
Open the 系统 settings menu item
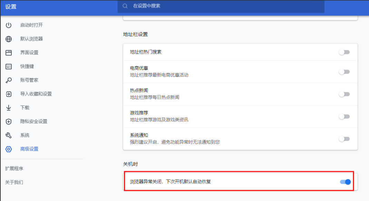coord(24,135)
